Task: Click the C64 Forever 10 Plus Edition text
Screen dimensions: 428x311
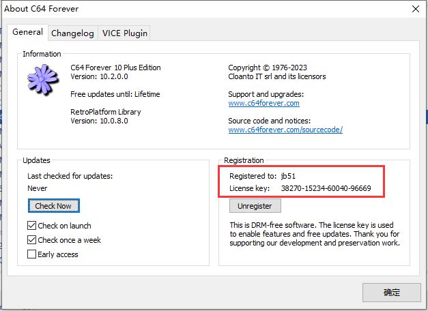Action: point(115,68)
